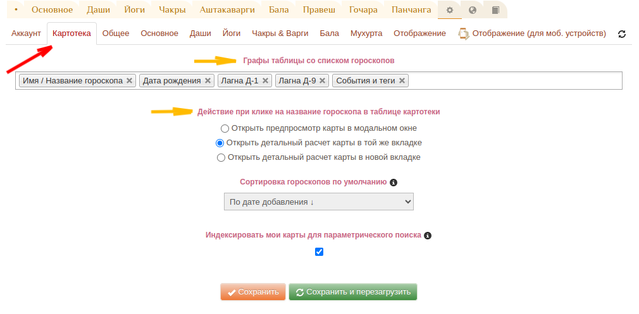Open the Панчанга top tab
Screen dimensions: 639x314
click(x=411, y=9)
